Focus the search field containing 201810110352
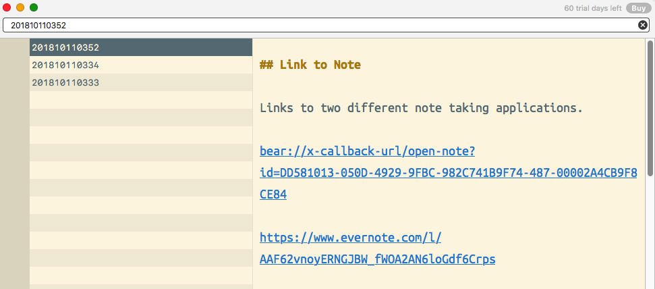Viewport: 655px width, 289px height. tap(322, 25)
